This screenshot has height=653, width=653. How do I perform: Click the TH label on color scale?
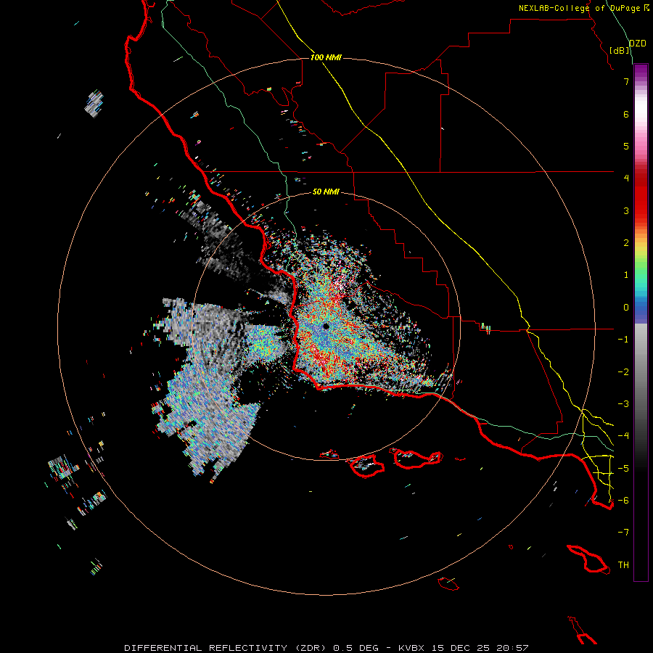pyautogui.click(x=623, y=564)
